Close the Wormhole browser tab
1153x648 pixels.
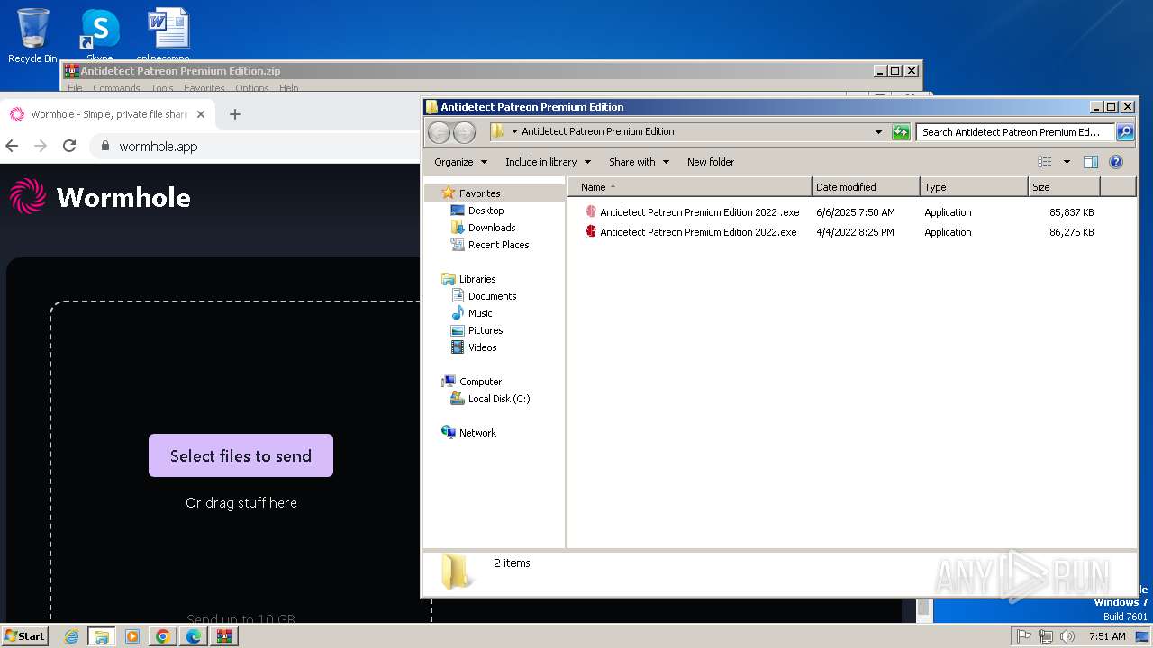pyautogui.click(x=201, y=114)
